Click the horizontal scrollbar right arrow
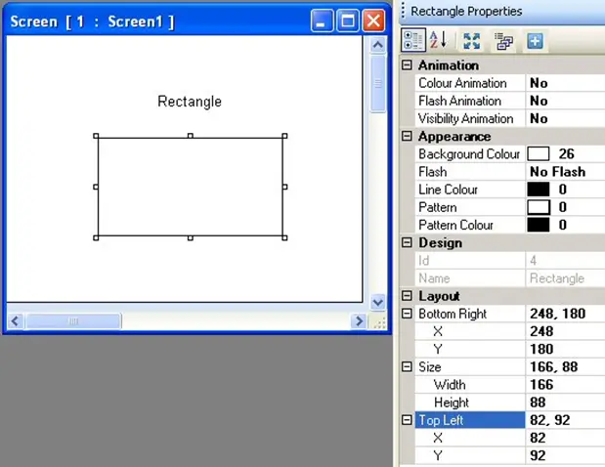Viewport: 605px width, 467px height. pyautogui.click(x=359, y=320)
